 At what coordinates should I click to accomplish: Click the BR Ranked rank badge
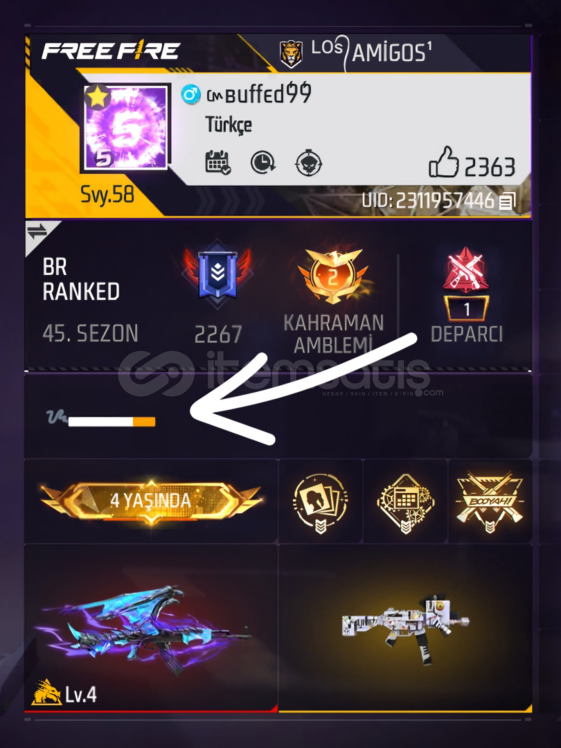pyautogui.click(x=217, y=274)
